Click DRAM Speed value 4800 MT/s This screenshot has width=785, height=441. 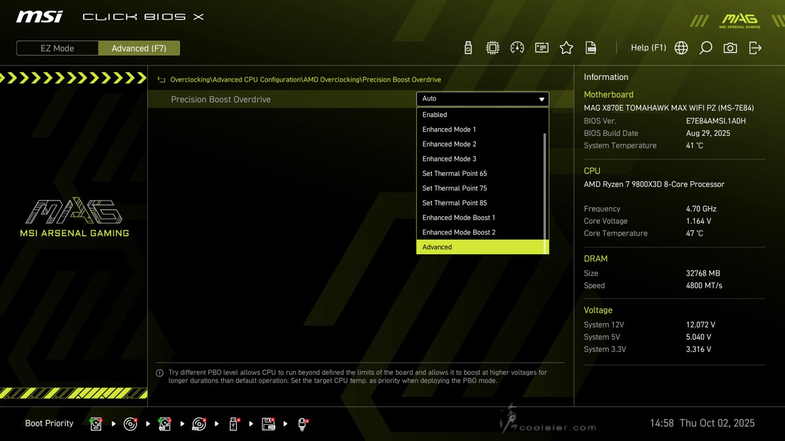click(704, 286)
